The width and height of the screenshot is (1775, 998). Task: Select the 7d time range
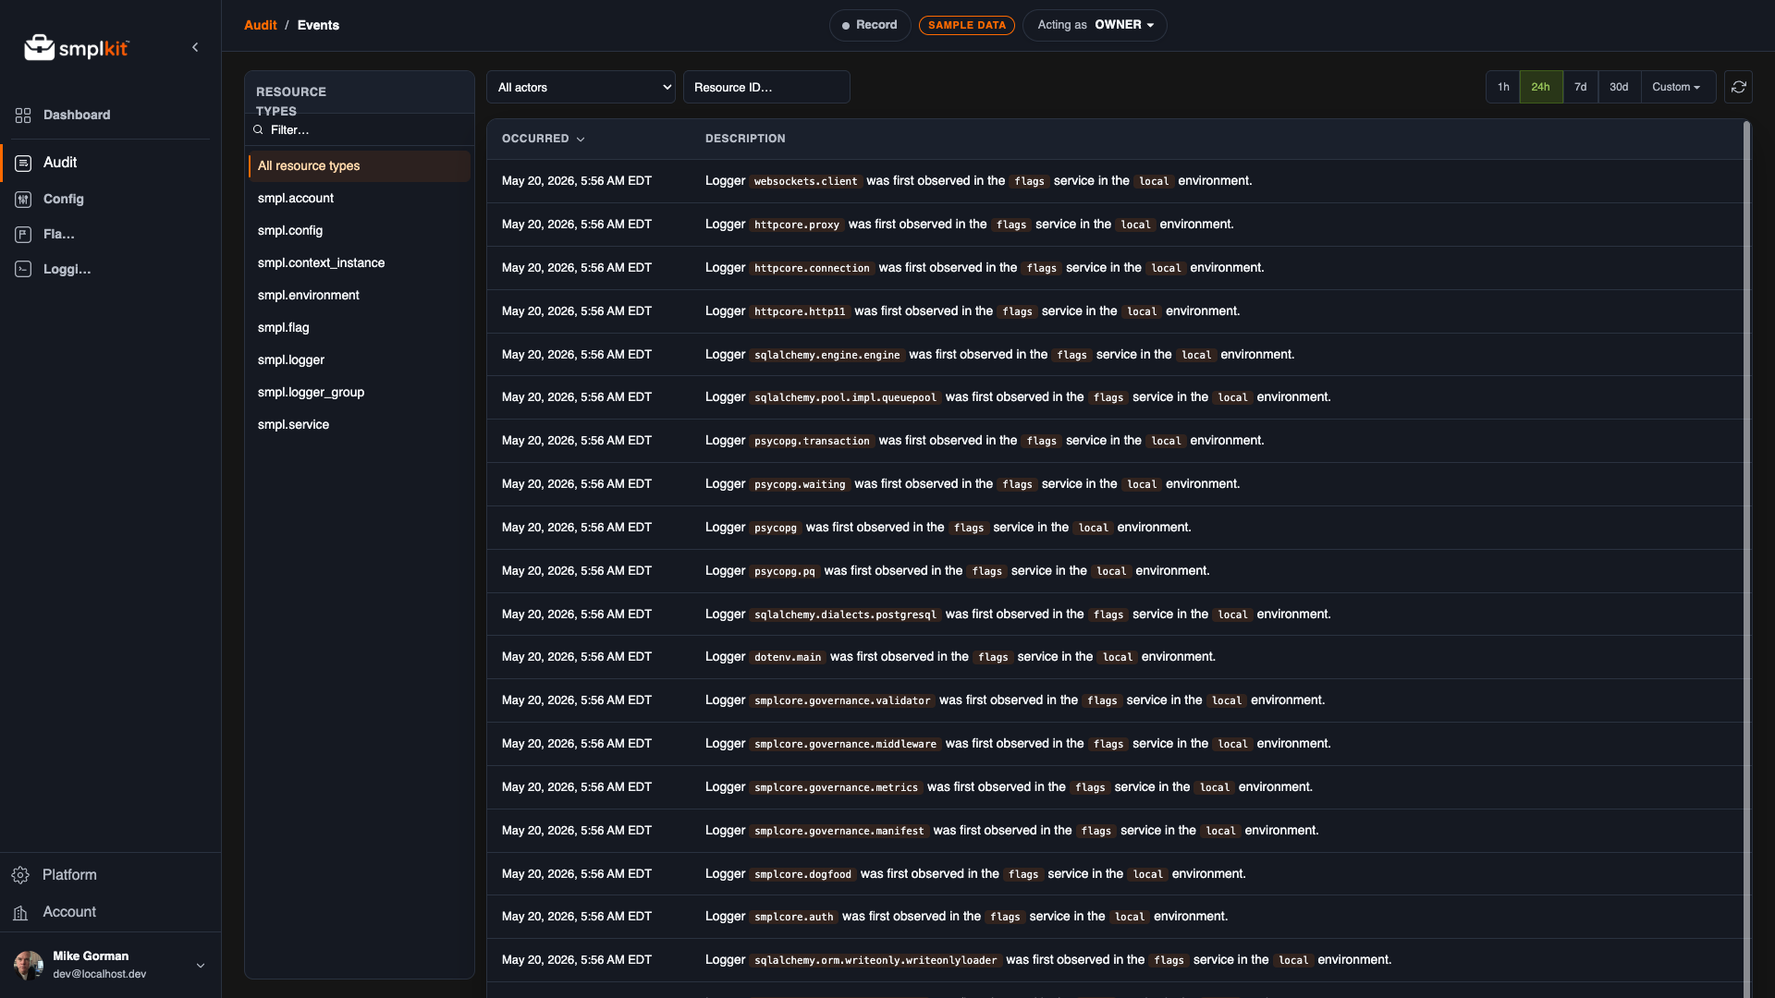click(1581, 87)
